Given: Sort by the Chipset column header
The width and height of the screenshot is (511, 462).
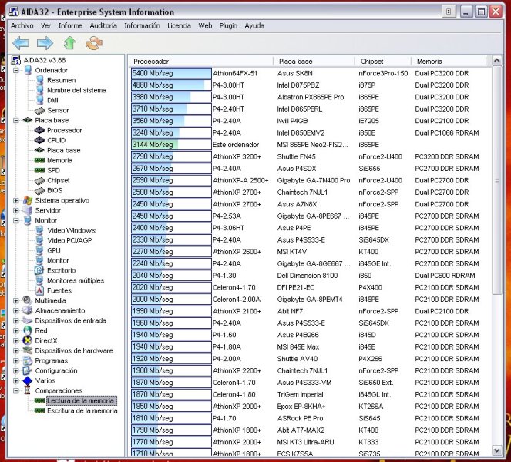Looking at the screenshot, I should point(382,61).
